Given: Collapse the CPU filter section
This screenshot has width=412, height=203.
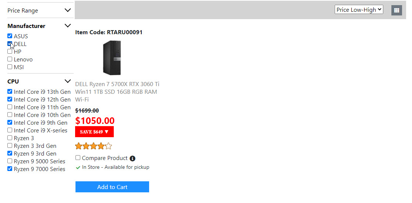Looking at the screenshot, I should 67,81.
